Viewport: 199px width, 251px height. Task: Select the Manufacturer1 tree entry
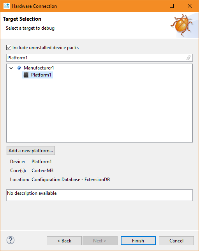[39, 68]
